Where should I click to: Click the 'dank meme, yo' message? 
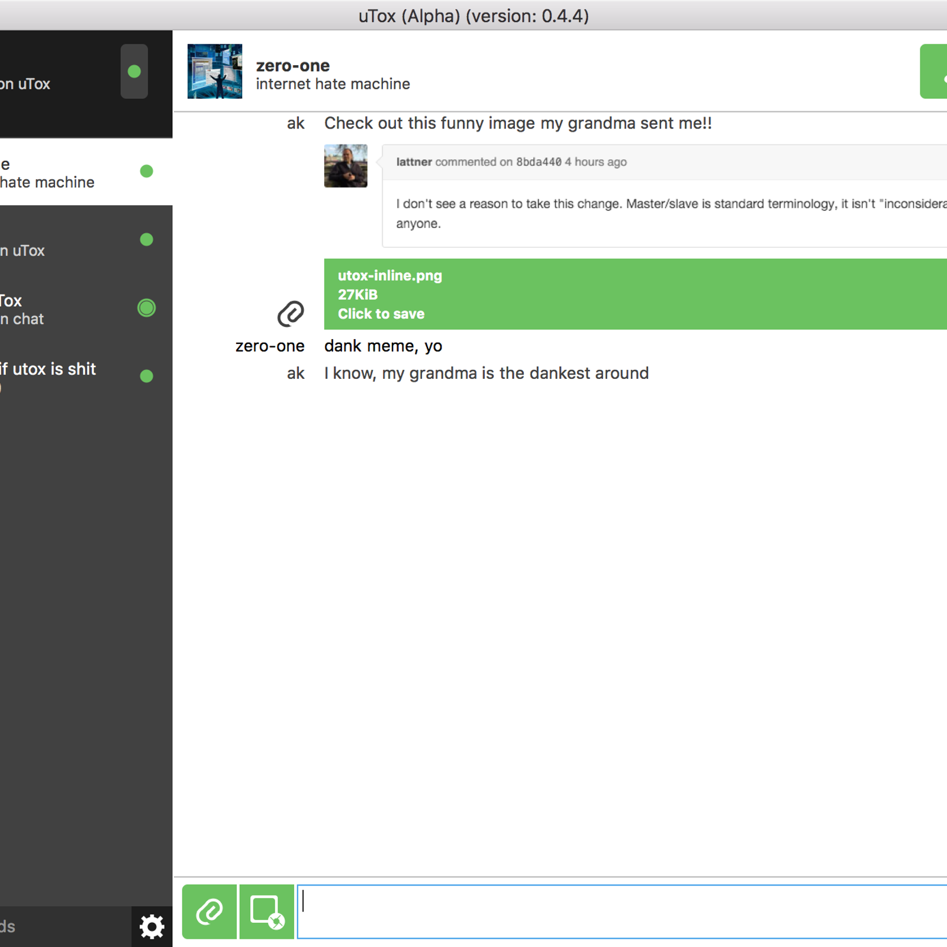click(x=383, y=346)
